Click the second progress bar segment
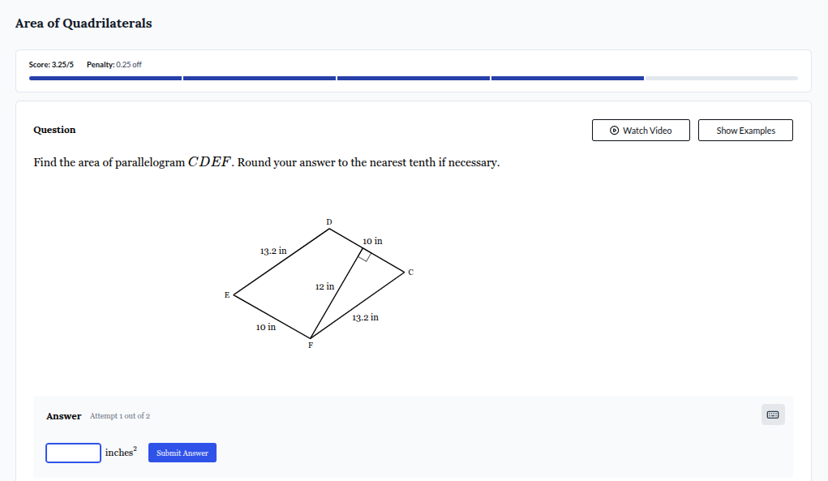 [260, 78]
